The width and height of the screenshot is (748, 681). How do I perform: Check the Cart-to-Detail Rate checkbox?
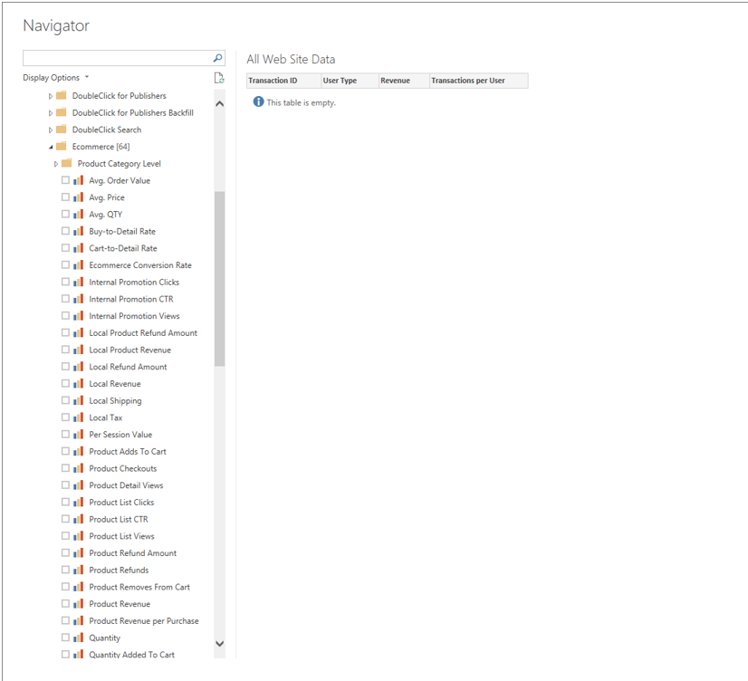[65, 248]
